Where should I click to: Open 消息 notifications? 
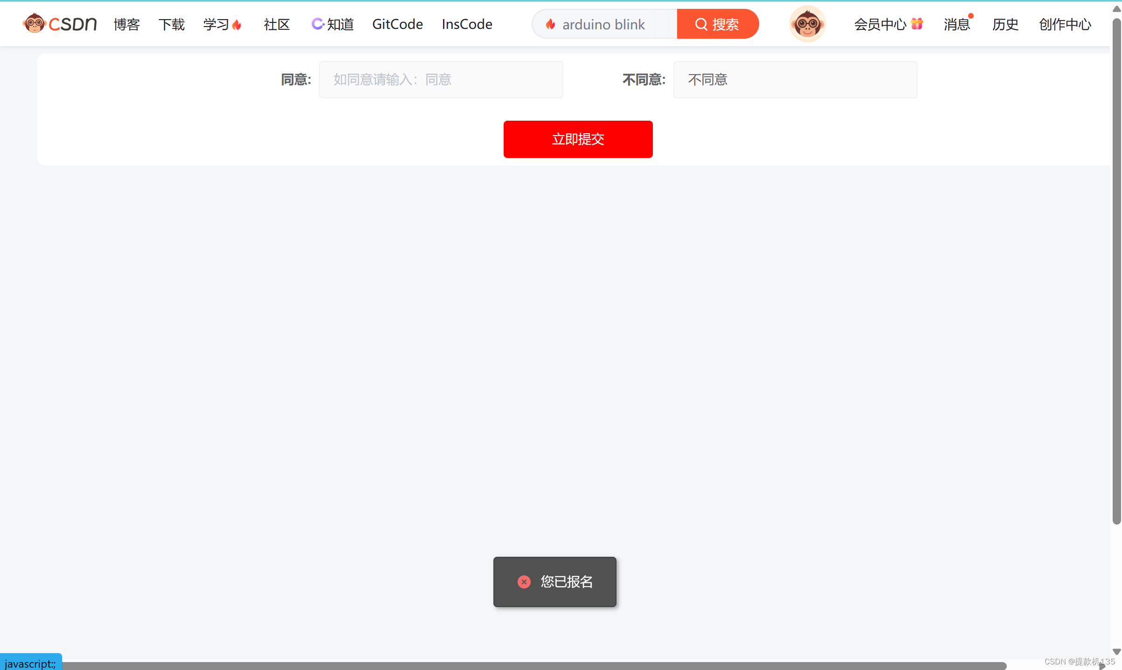(956, 24)
